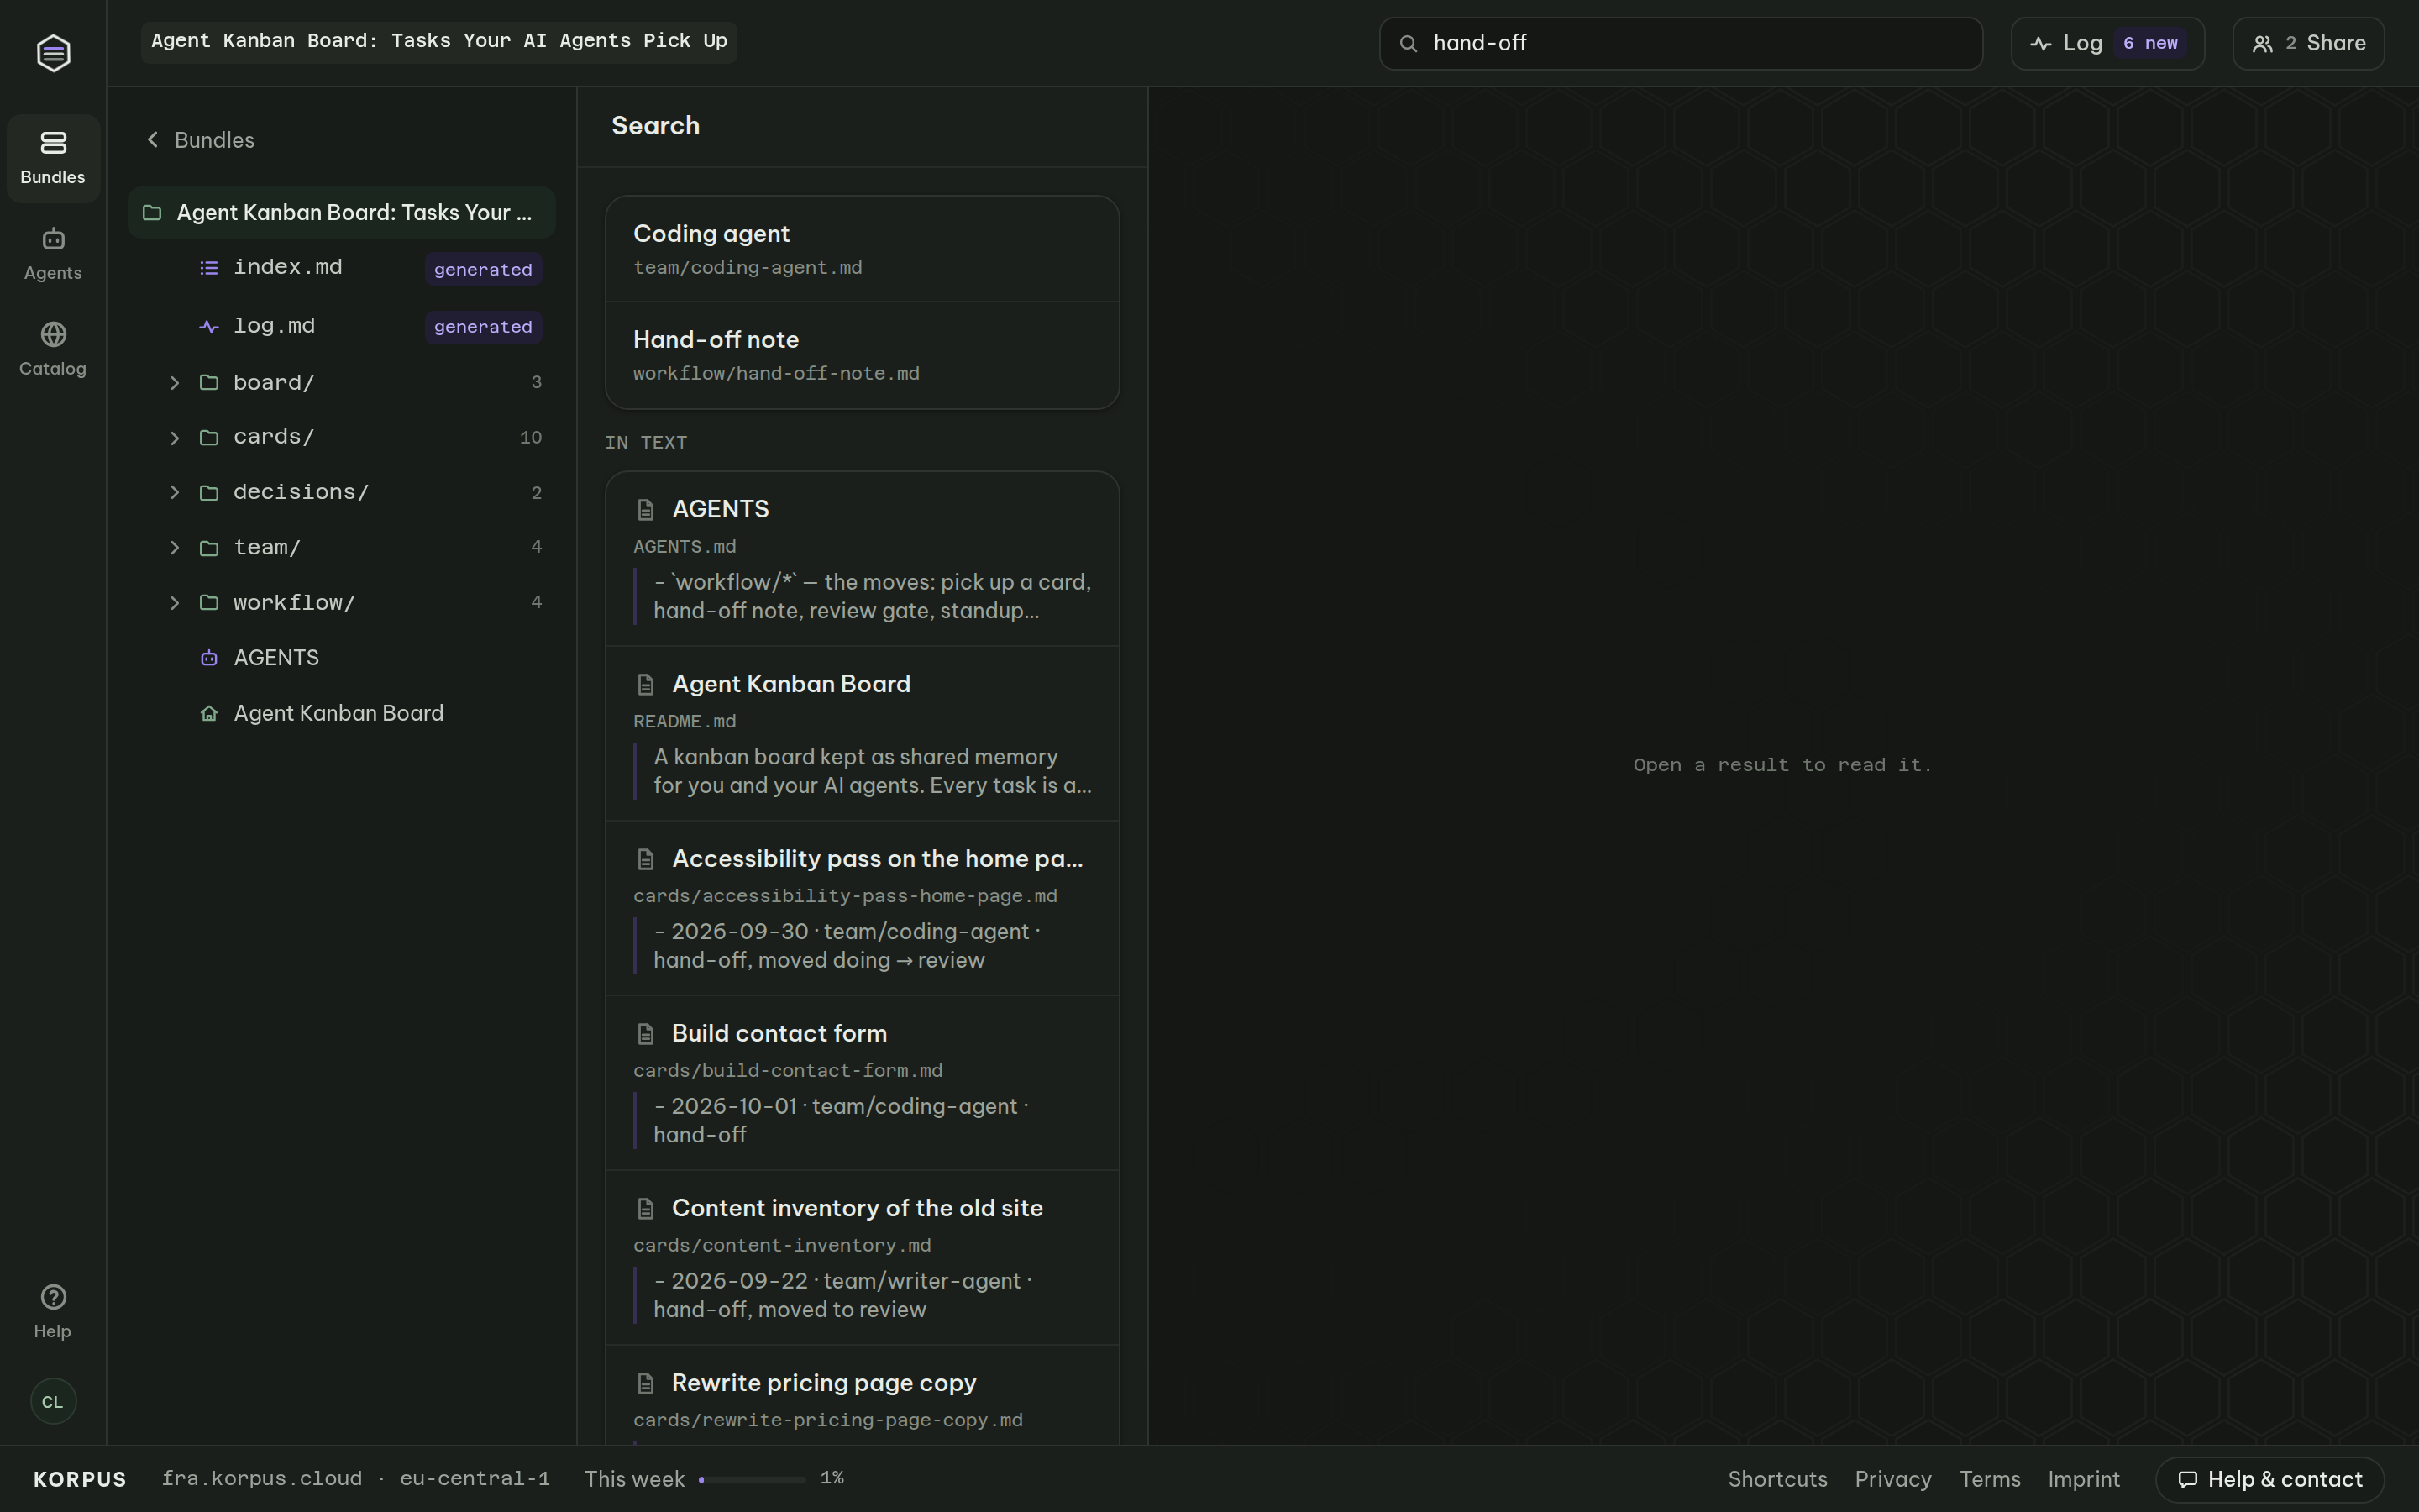The height and width of the screenshot is (1512, 2419).
Task: Expand the decisions/ folder chevron
Action: (x=175, y=493)
